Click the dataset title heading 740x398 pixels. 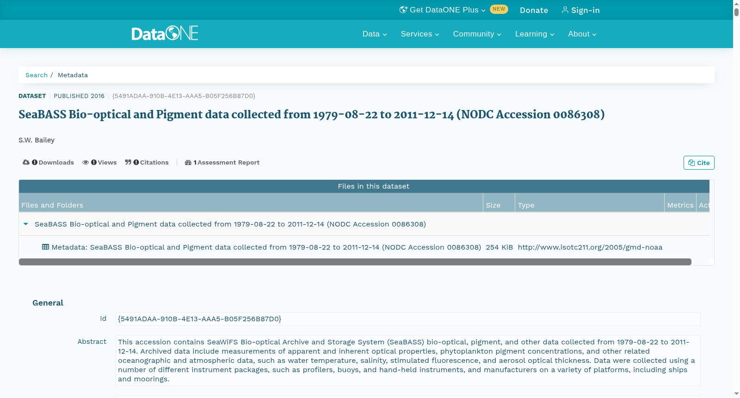tap(312, 115)
